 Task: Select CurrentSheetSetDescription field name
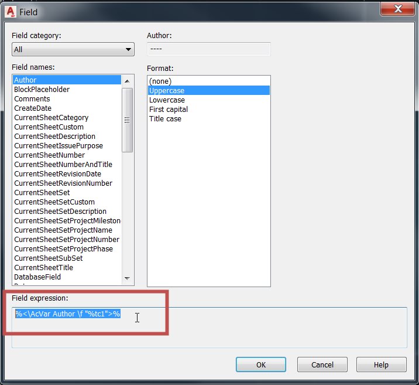(x=67, y=211)
